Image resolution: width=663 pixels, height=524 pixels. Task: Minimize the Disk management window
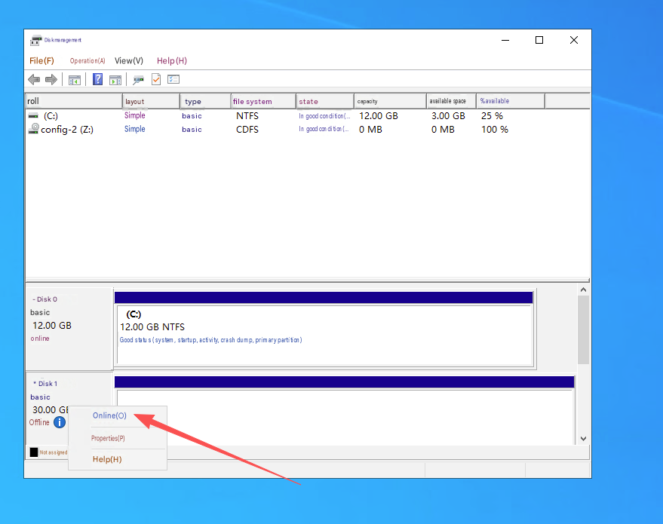(x=505, y=40)
